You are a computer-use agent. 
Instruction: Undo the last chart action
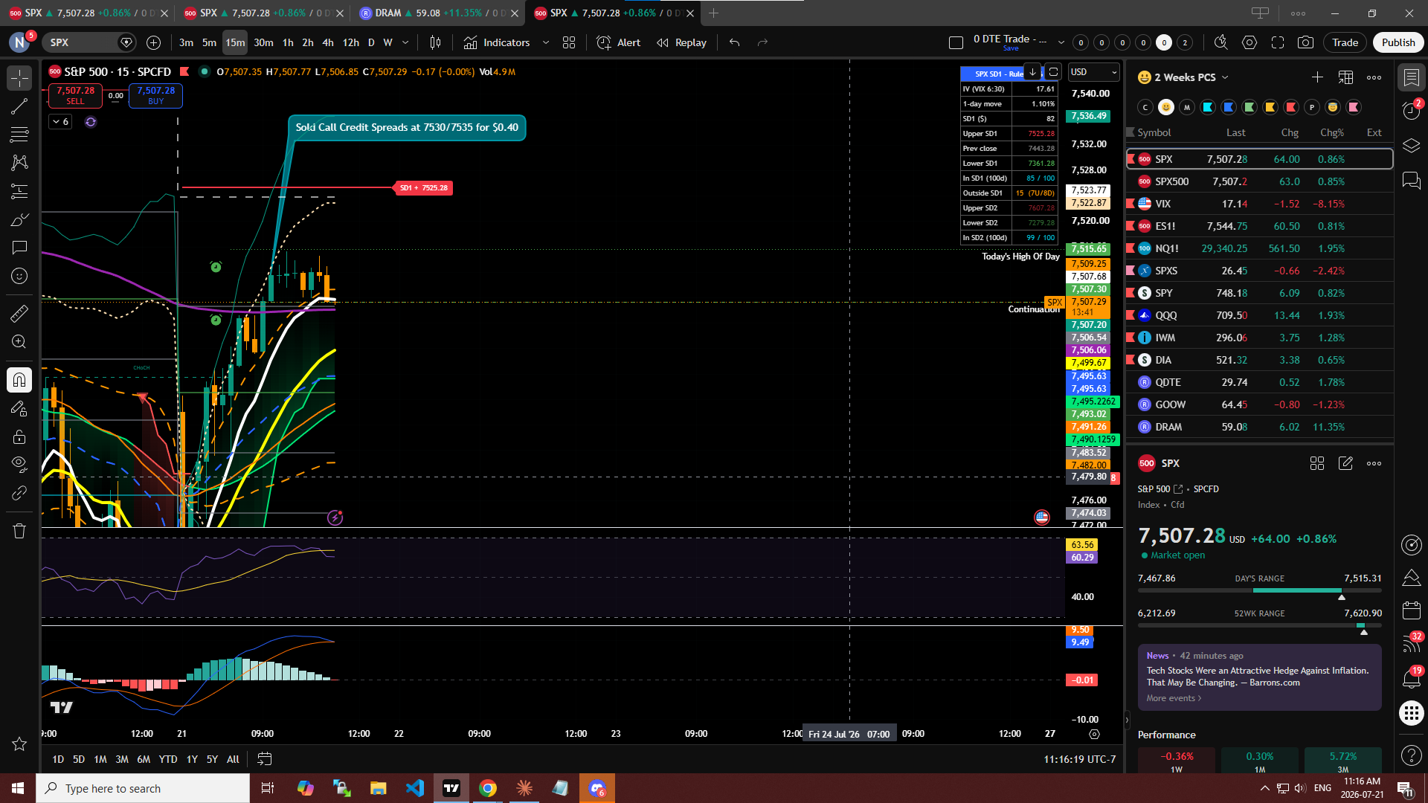click(x=735, y=42)
